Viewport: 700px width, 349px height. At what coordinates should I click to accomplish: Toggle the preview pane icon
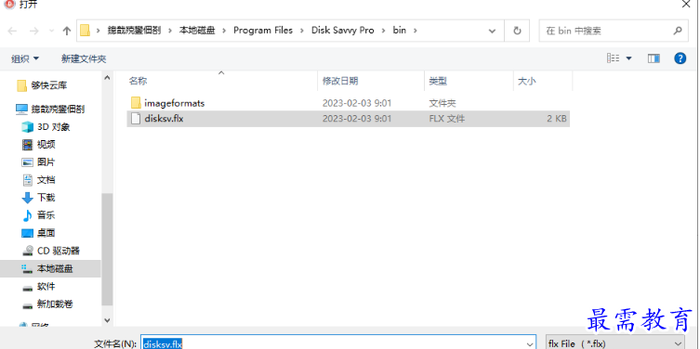(x=654, y=58)
